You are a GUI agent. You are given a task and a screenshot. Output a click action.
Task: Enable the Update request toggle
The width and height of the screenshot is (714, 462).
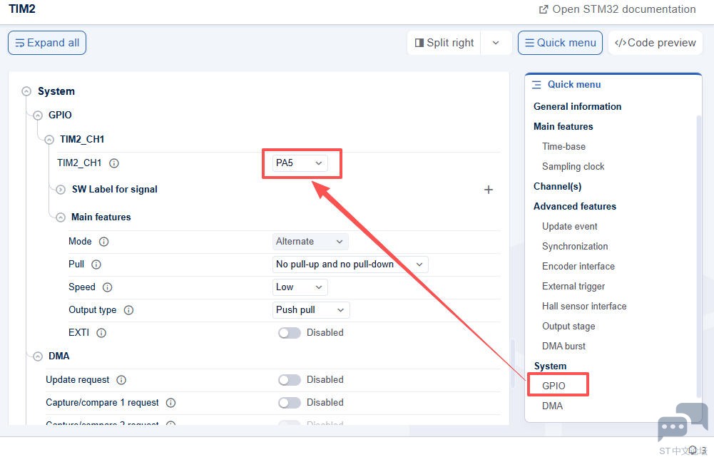click(x=290, y=379)
